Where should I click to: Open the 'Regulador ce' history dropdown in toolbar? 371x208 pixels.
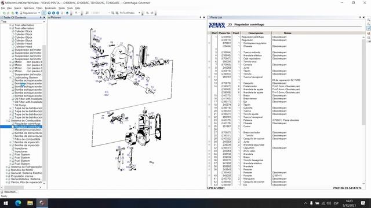click(39, 13)
